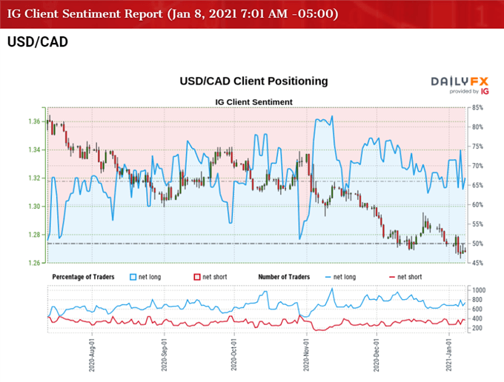504x382 pixels.
Task: Click the 'Number of Traders' legend label
Action: 284,277
